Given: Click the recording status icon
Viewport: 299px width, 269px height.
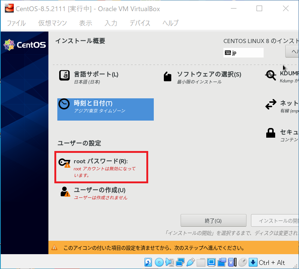Looking at the screenshot, I should click(222, 262).
